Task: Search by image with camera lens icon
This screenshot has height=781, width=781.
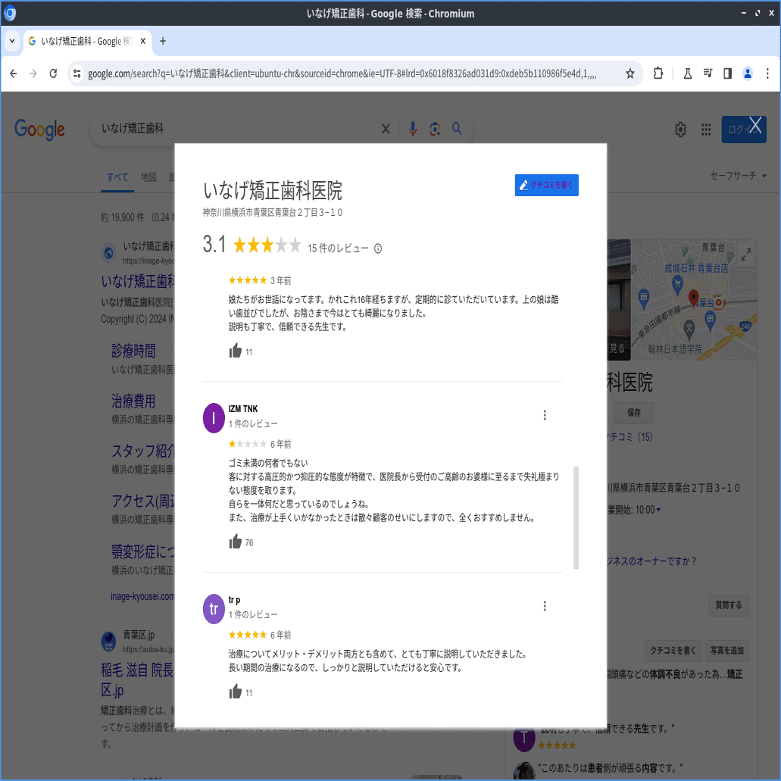Action: click(435, 129)
